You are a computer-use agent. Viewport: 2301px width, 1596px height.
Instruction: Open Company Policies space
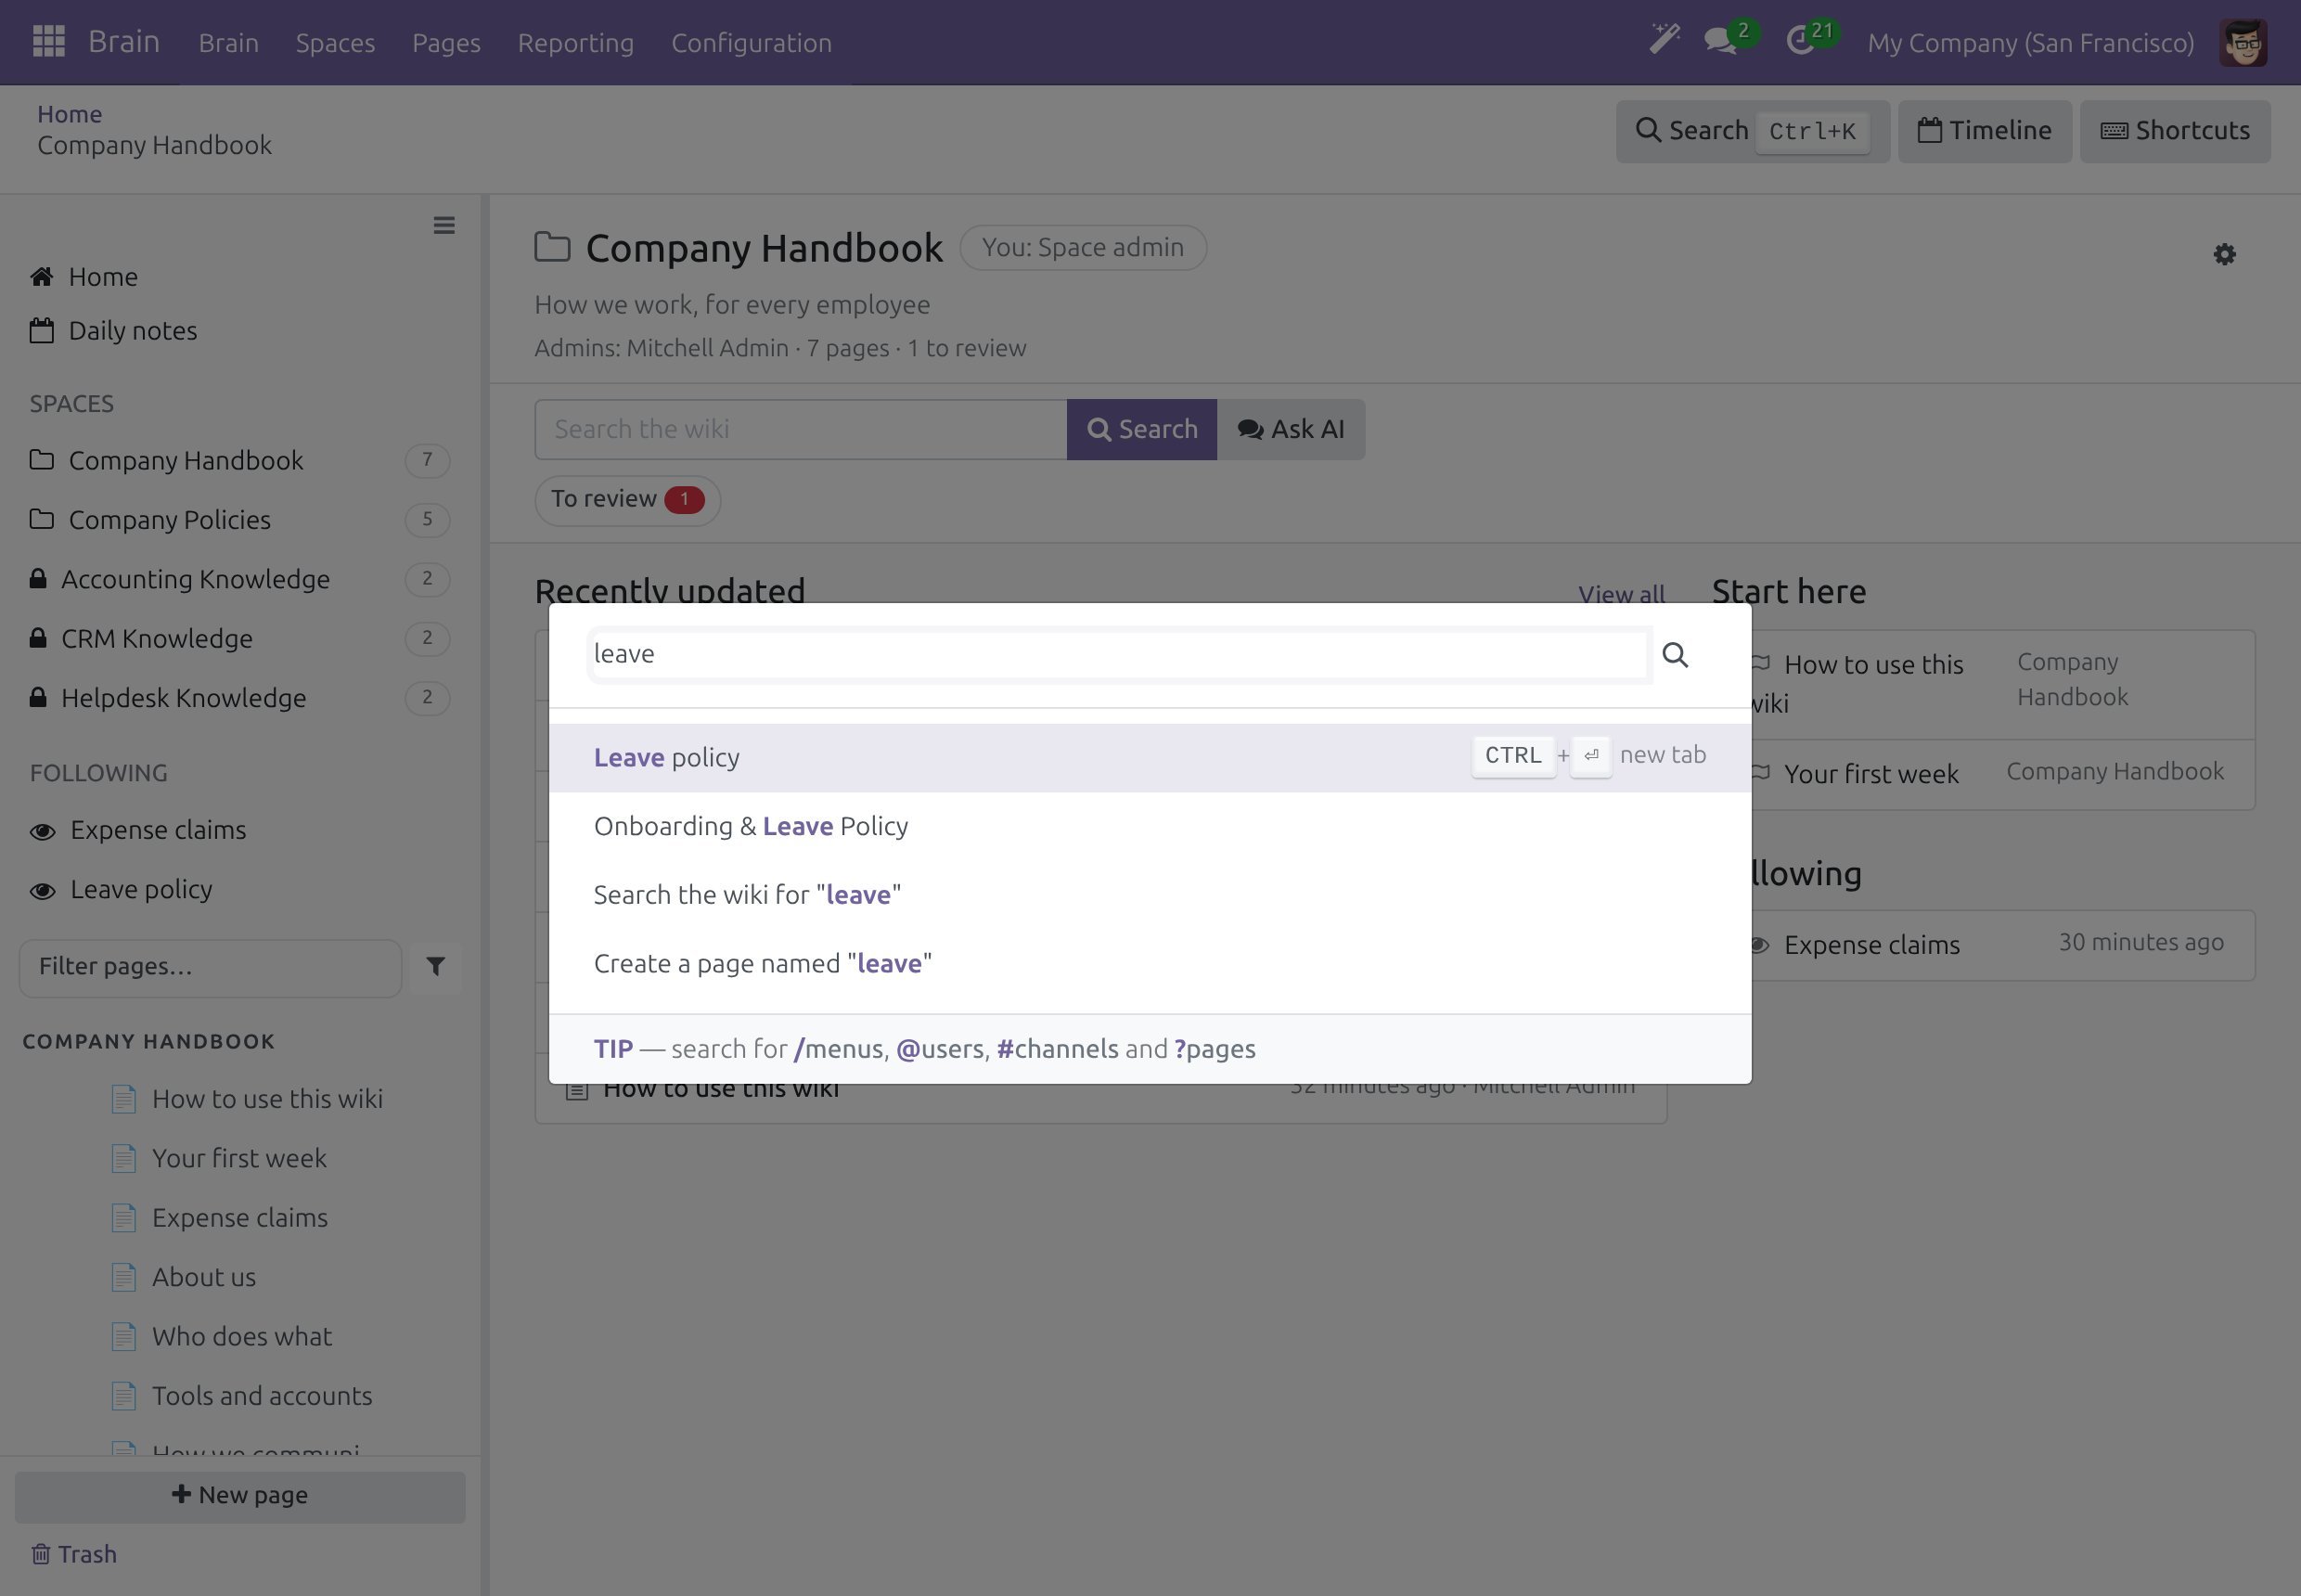tap(240, 519)
